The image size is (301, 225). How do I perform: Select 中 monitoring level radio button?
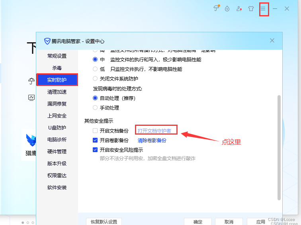(95, 59)
